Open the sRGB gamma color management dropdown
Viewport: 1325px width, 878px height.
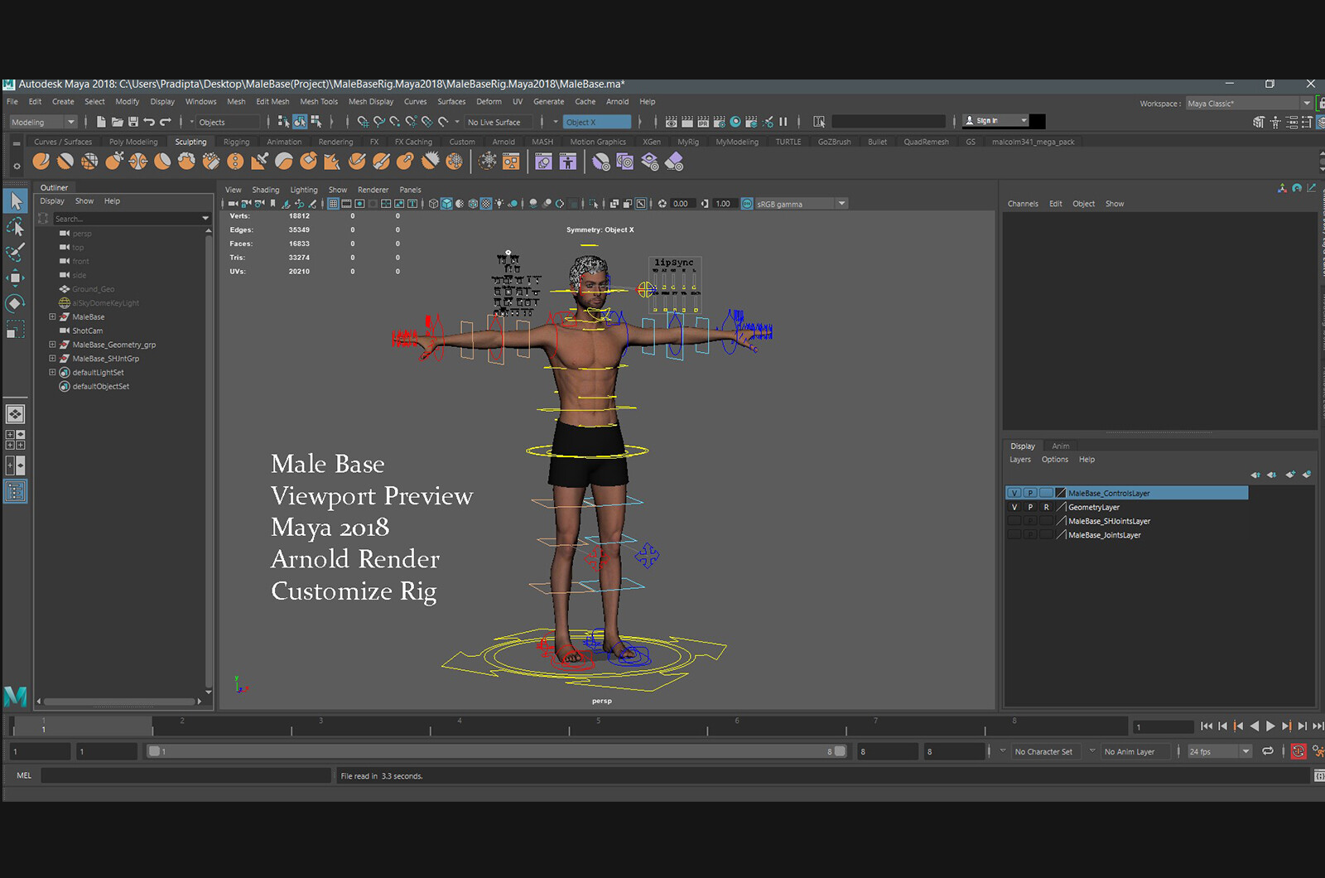(841, 203)
